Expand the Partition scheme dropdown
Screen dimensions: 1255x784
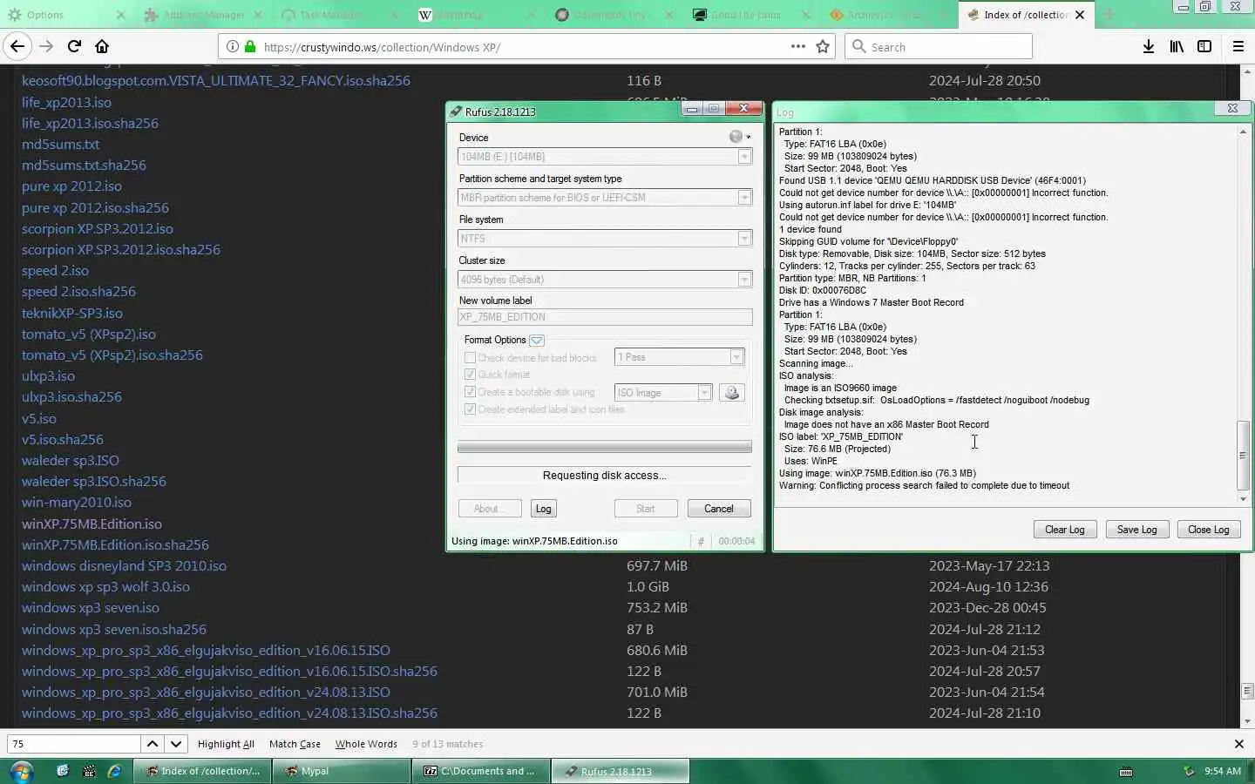744,198
